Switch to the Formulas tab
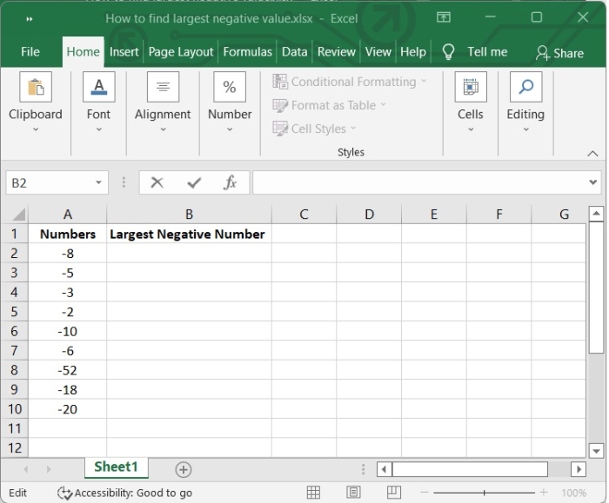Screen dimensions: 609x503 (247, 52)
